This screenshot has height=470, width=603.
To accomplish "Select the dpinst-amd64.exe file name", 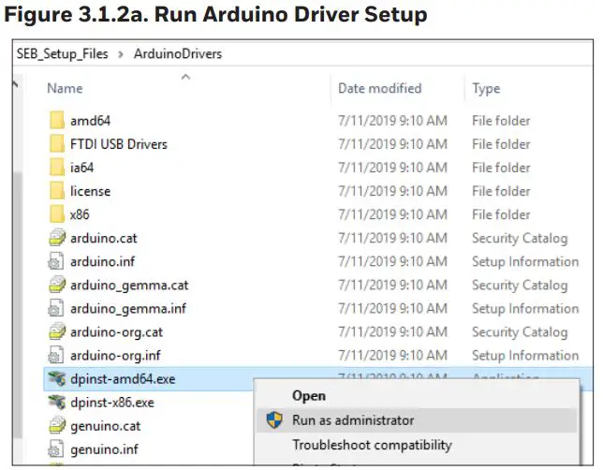I will click(x=123, y=379).
